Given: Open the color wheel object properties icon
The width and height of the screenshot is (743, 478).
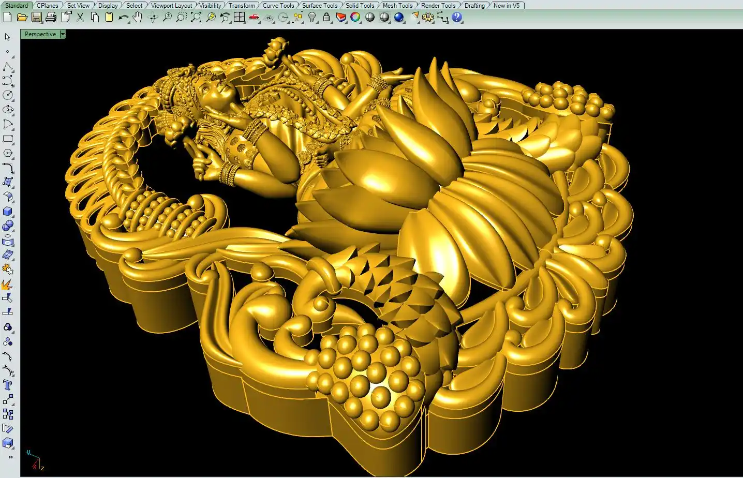Looking at the screenshot, I should tap(355, 17).
